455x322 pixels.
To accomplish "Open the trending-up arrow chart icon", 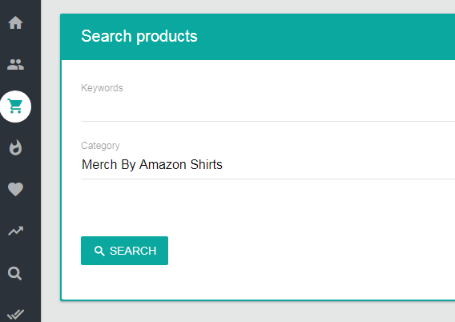I will (x=15, y=231).
